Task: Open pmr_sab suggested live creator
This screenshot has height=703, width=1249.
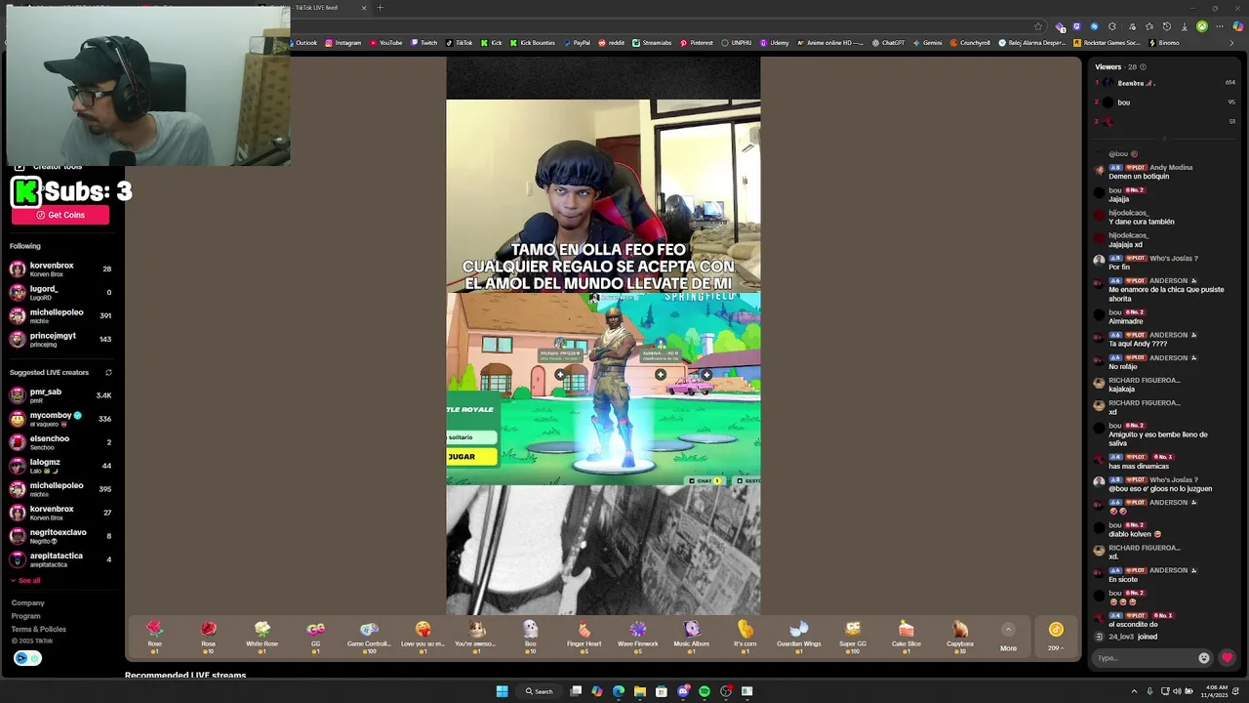Action: [x=60, y=395]
